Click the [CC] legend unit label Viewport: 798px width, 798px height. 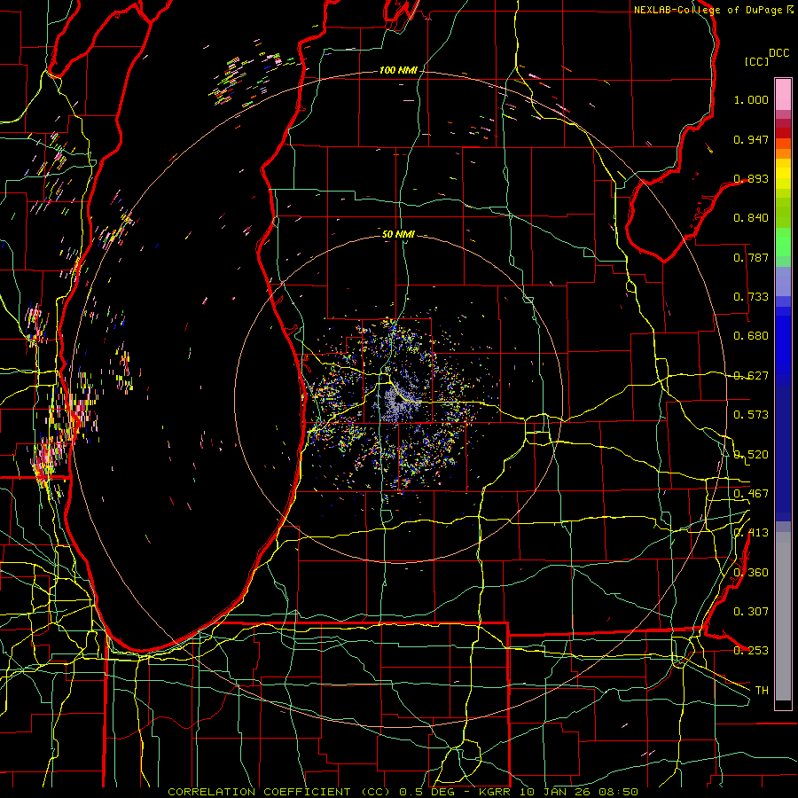(756, 61)
